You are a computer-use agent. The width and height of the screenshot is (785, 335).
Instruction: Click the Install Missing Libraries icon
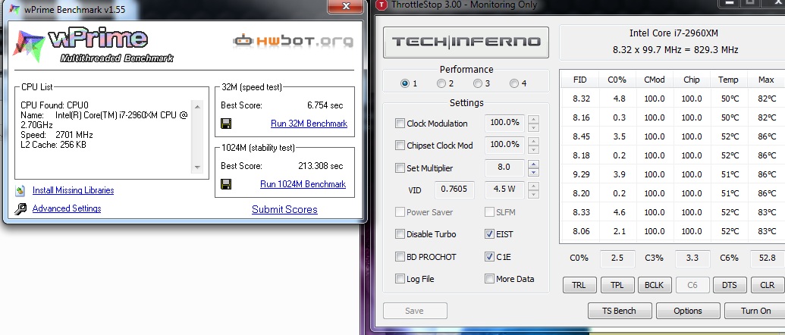20,190
